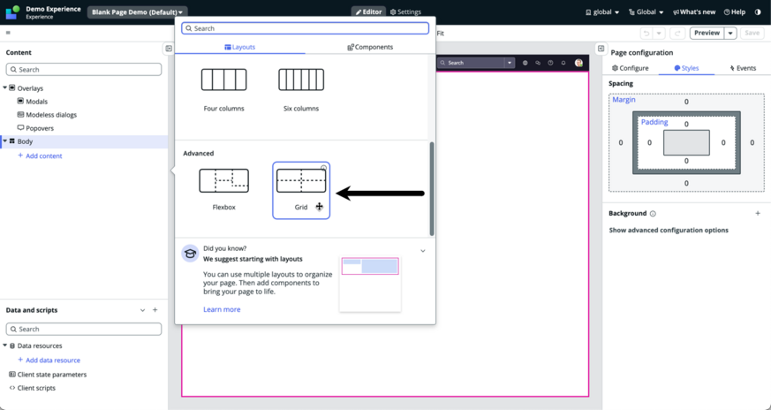Click the Undo button
The width and height of the screenshot is (771, 410).
pyautogui.click(x=646, y=33)
